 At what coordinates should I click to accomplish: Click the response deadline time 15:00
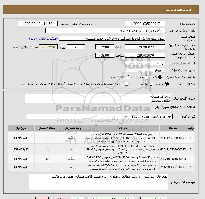(x=105, y=47)
